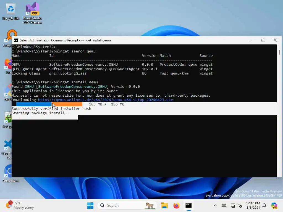
Task: Click the gnif.LookingGlass Id text
Action: click(68, 73)
